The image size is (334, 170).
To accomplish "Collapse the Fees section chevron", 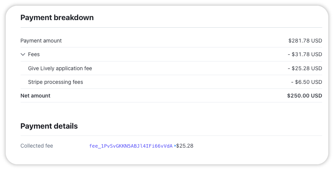I will coord(23,55).
